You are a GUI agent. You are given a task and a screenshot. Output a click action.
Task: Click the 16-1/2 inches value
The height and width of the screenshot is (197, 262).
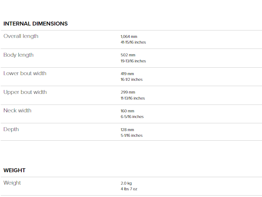[132, 80]
